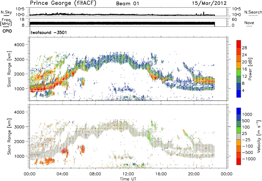
Task: Click the '25' label on Velocity colorbar
Action: coord(244,133)
